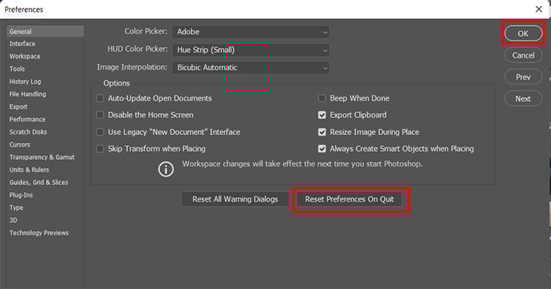Select the Interface preferences category
Viewport: 551px width, 289px height.
(23, 44)
